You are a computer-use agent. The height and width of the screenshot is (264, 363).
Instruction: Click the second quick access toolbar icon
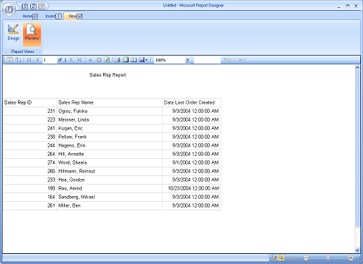(x=33, y=6)
